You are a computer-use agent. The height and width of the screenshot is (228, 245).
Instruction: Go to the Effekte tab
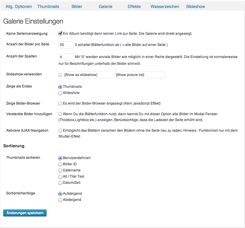pos(134,6)
